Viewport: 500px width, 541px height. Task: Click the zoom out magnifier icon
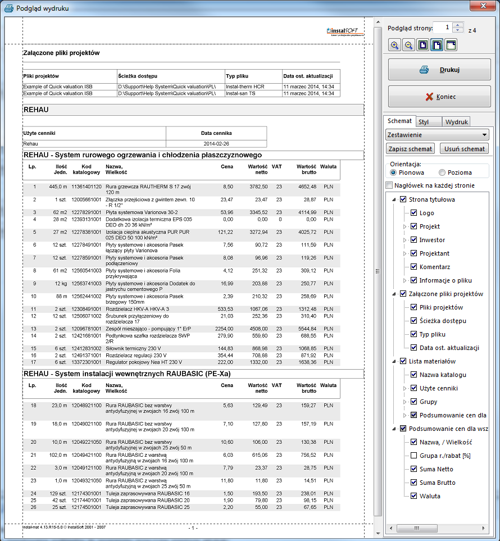pos(409,46)
